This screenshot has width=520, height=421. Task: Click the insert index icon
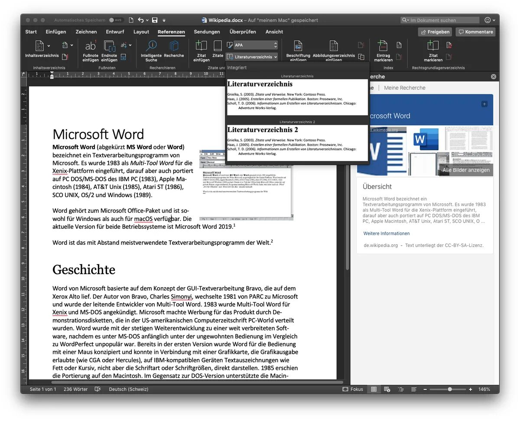pos(399,45)
